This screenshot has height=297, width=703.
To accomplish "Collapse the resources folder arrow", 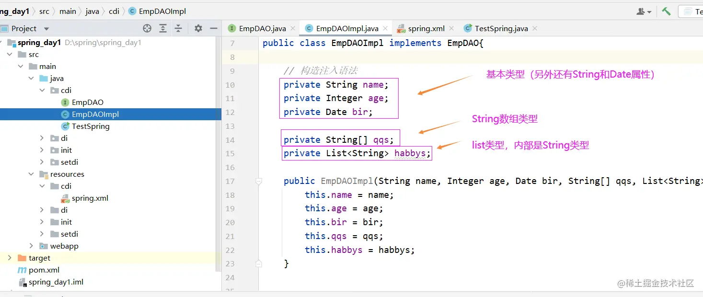I will [31, 174].
